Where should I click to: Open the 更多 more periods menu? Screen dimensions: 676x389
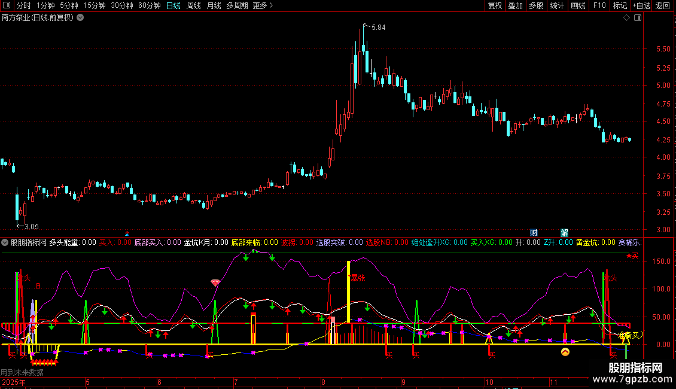click(x=263, y=5)
